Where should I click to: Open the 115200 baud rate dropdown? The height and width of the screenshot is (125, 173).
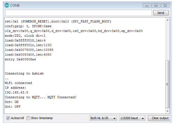pos(132,118)
